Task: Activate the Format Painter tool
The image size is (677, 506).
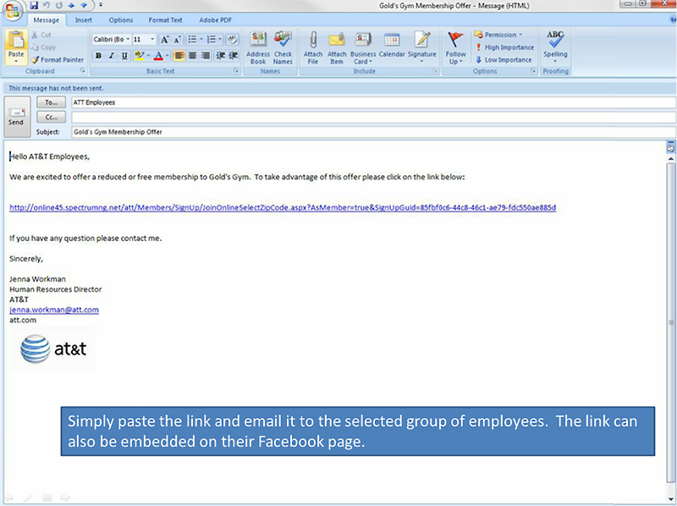Action: (x=58, y=59)
